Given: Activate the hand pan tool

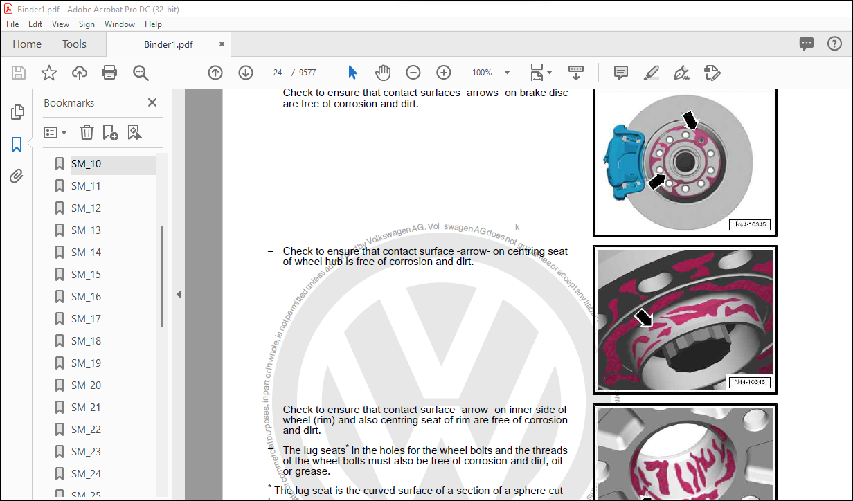Looking at the screenshot, I should coord(383,73).
